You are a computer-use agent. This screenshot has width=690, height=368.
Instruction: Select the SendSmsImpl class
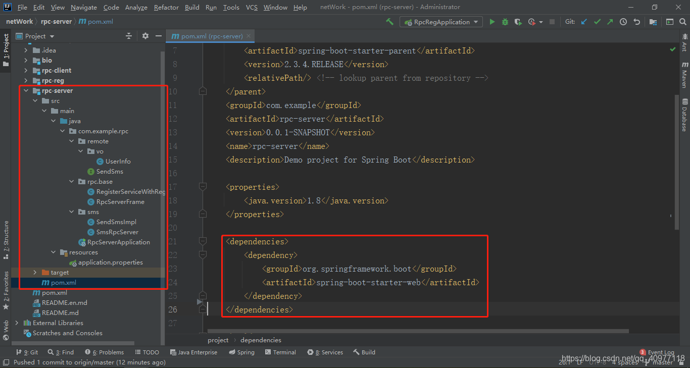tap(116, 222)
